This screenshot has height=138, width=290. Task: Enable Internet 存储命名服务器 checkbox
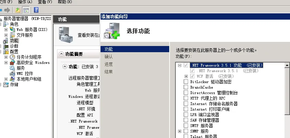(186, 104)
